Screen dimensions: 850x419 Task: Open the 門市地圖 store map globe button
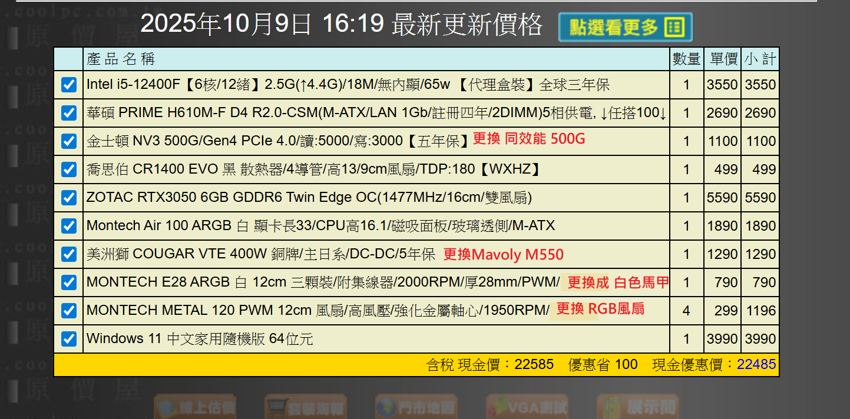[x=416, y=407]
